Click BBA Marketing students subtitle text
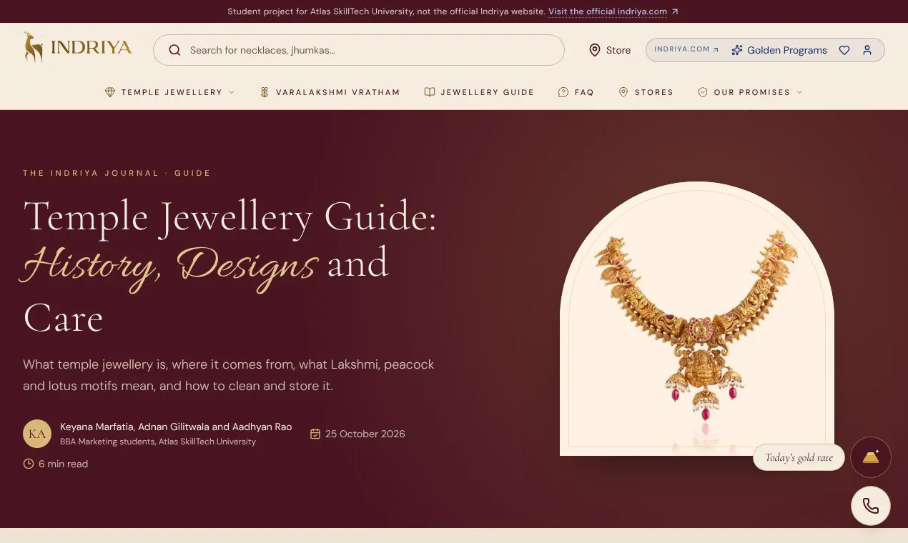 (x=158, y=442)
